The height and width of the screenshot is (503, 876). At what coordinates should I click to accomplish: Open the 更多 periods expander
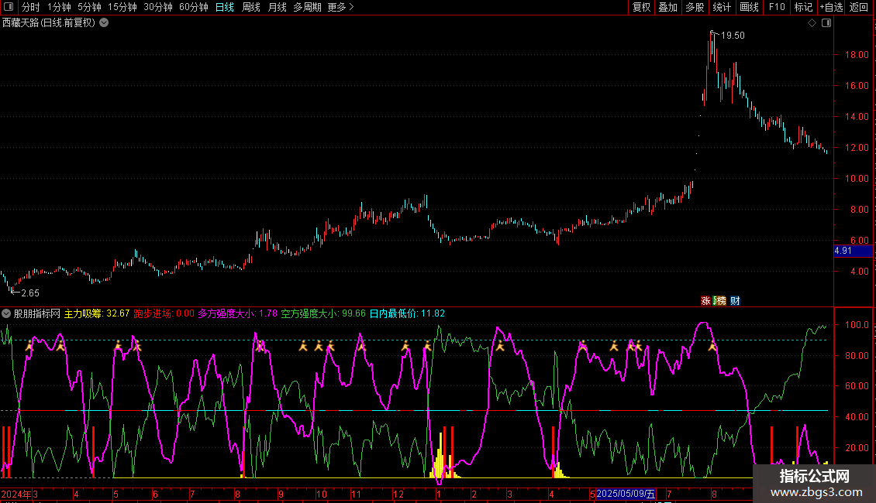[x=340, y=7]
